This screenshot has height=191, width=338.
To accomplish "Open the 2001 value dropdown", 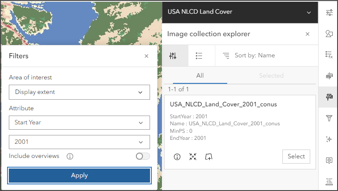I will point(79,142).
